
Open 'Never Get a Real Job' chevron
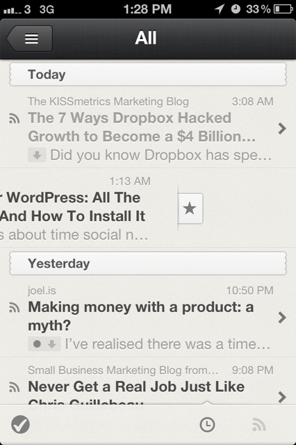pos(282,397)
